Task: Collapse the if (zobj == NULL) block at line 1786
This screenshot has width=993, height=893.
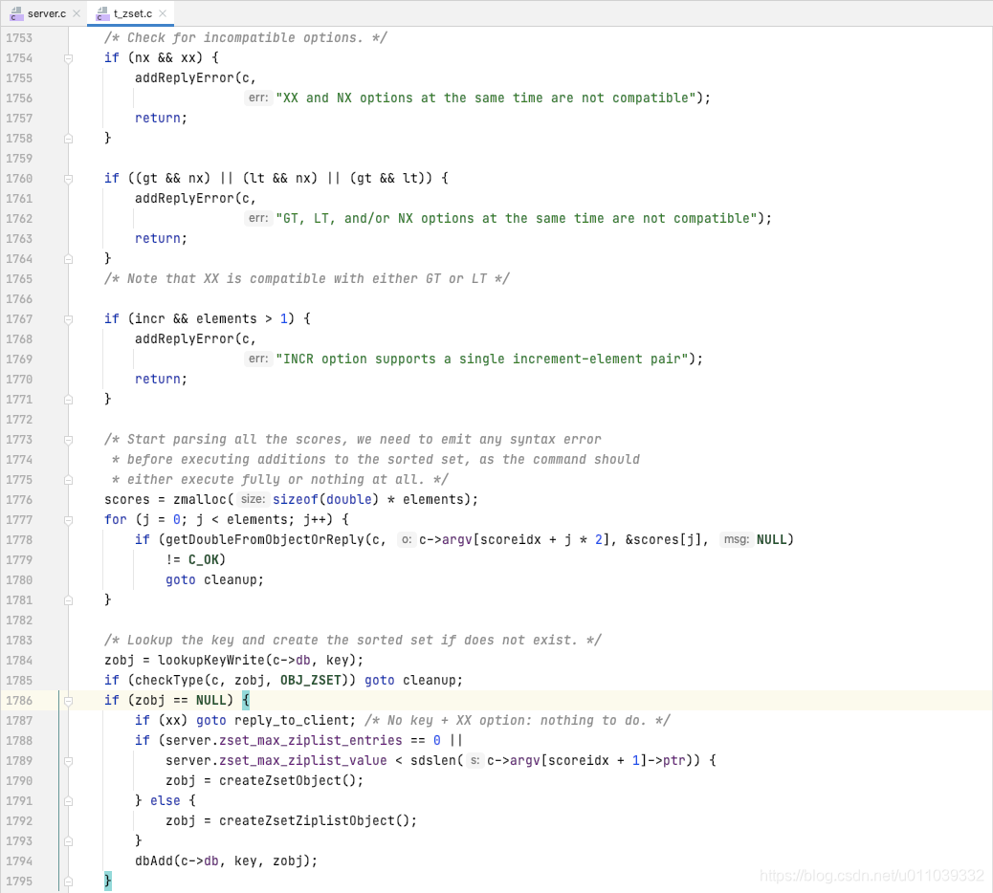Action: 68,701
